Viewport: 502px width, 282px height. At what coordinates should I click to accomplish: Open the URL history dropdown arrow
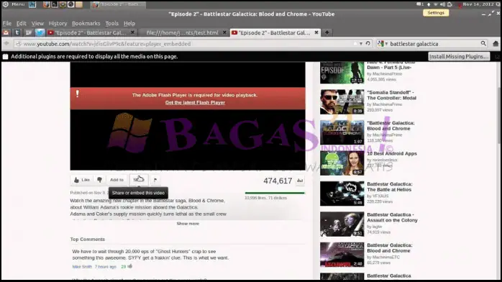pyautogui.click(x=361, y=44)
